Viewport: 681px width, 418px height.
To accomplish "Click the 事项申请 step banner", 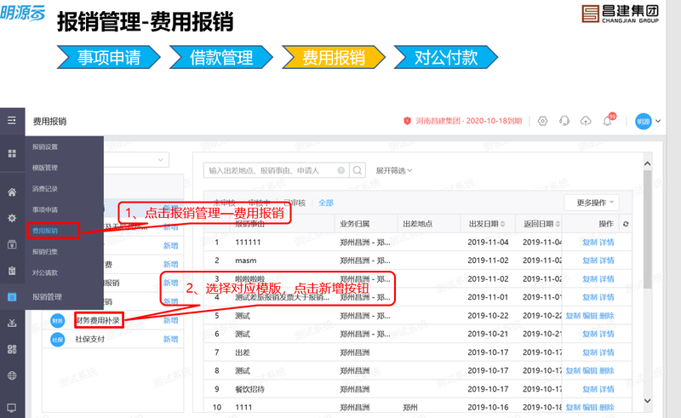I will 109,57.
